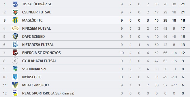This screenshot has height=97, width=190.
Task: Click MEAFC-MISKOLC points value 4
Action: [x=183, y=85]
